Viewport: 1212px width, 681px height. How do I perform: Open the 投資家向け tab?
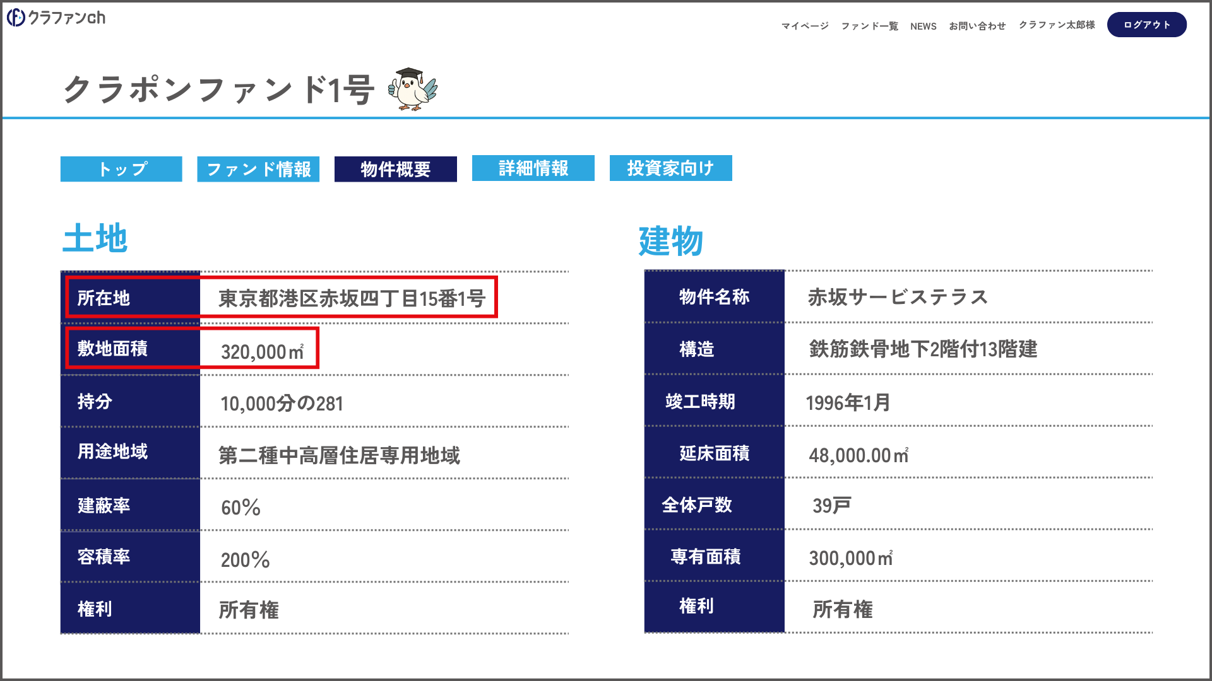coord(670,168)
